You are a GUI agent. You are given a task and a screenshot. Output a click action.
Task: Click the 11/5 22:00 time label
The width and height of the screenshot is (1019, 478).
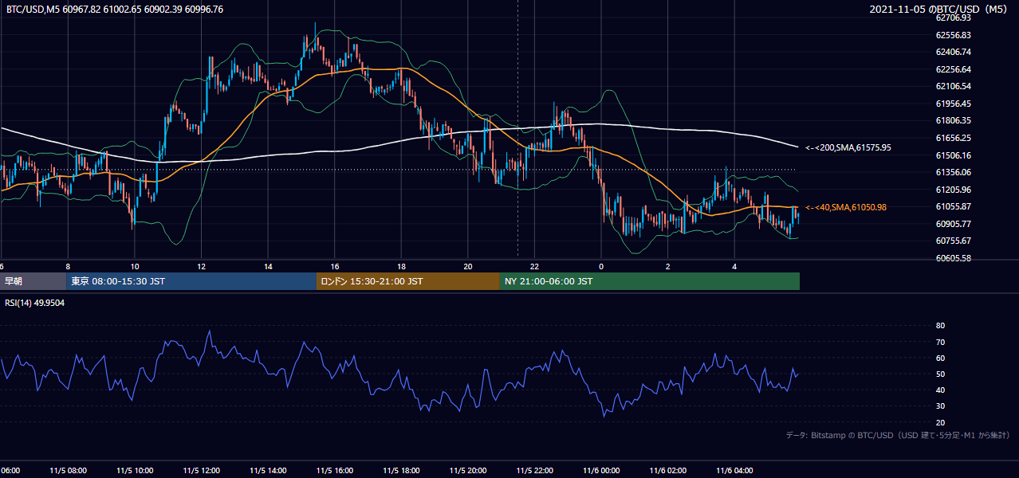coord(534,470)
